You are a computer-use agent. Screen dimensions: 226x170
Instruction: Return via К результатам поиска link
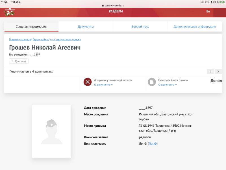66,39
